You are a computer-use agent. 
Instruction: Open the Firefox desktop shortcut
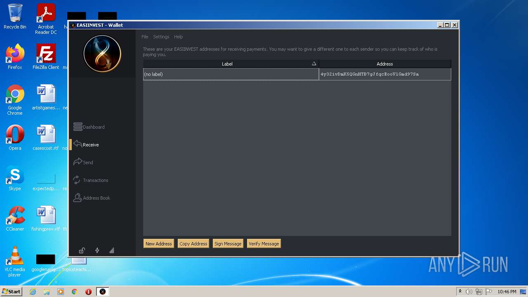coord(15,57)
